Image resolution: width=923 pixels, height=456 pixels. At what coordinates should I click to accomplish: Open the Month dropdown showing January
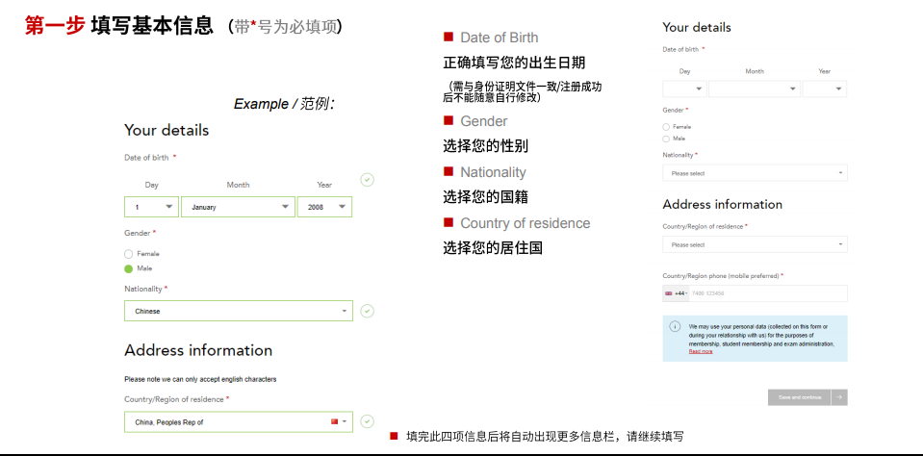[238, 207]
